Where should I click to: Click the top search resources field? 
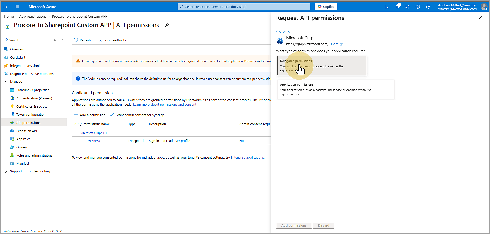click(x=244, y=7)
